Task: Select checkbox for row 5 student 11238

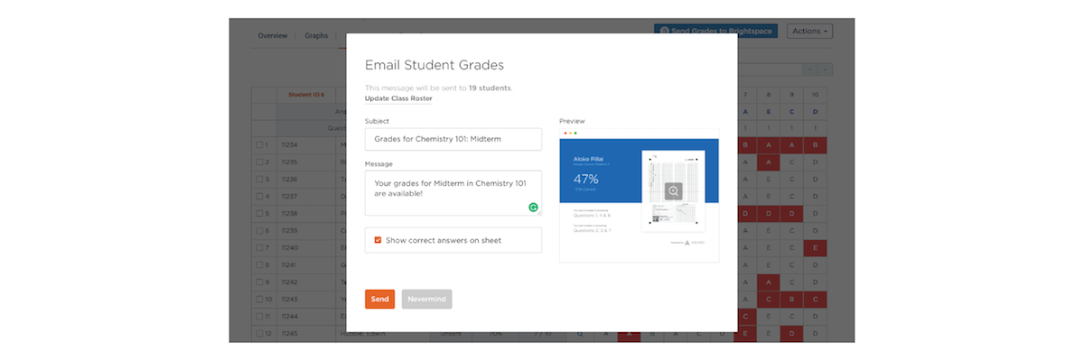Action: [x=259, y=213]
